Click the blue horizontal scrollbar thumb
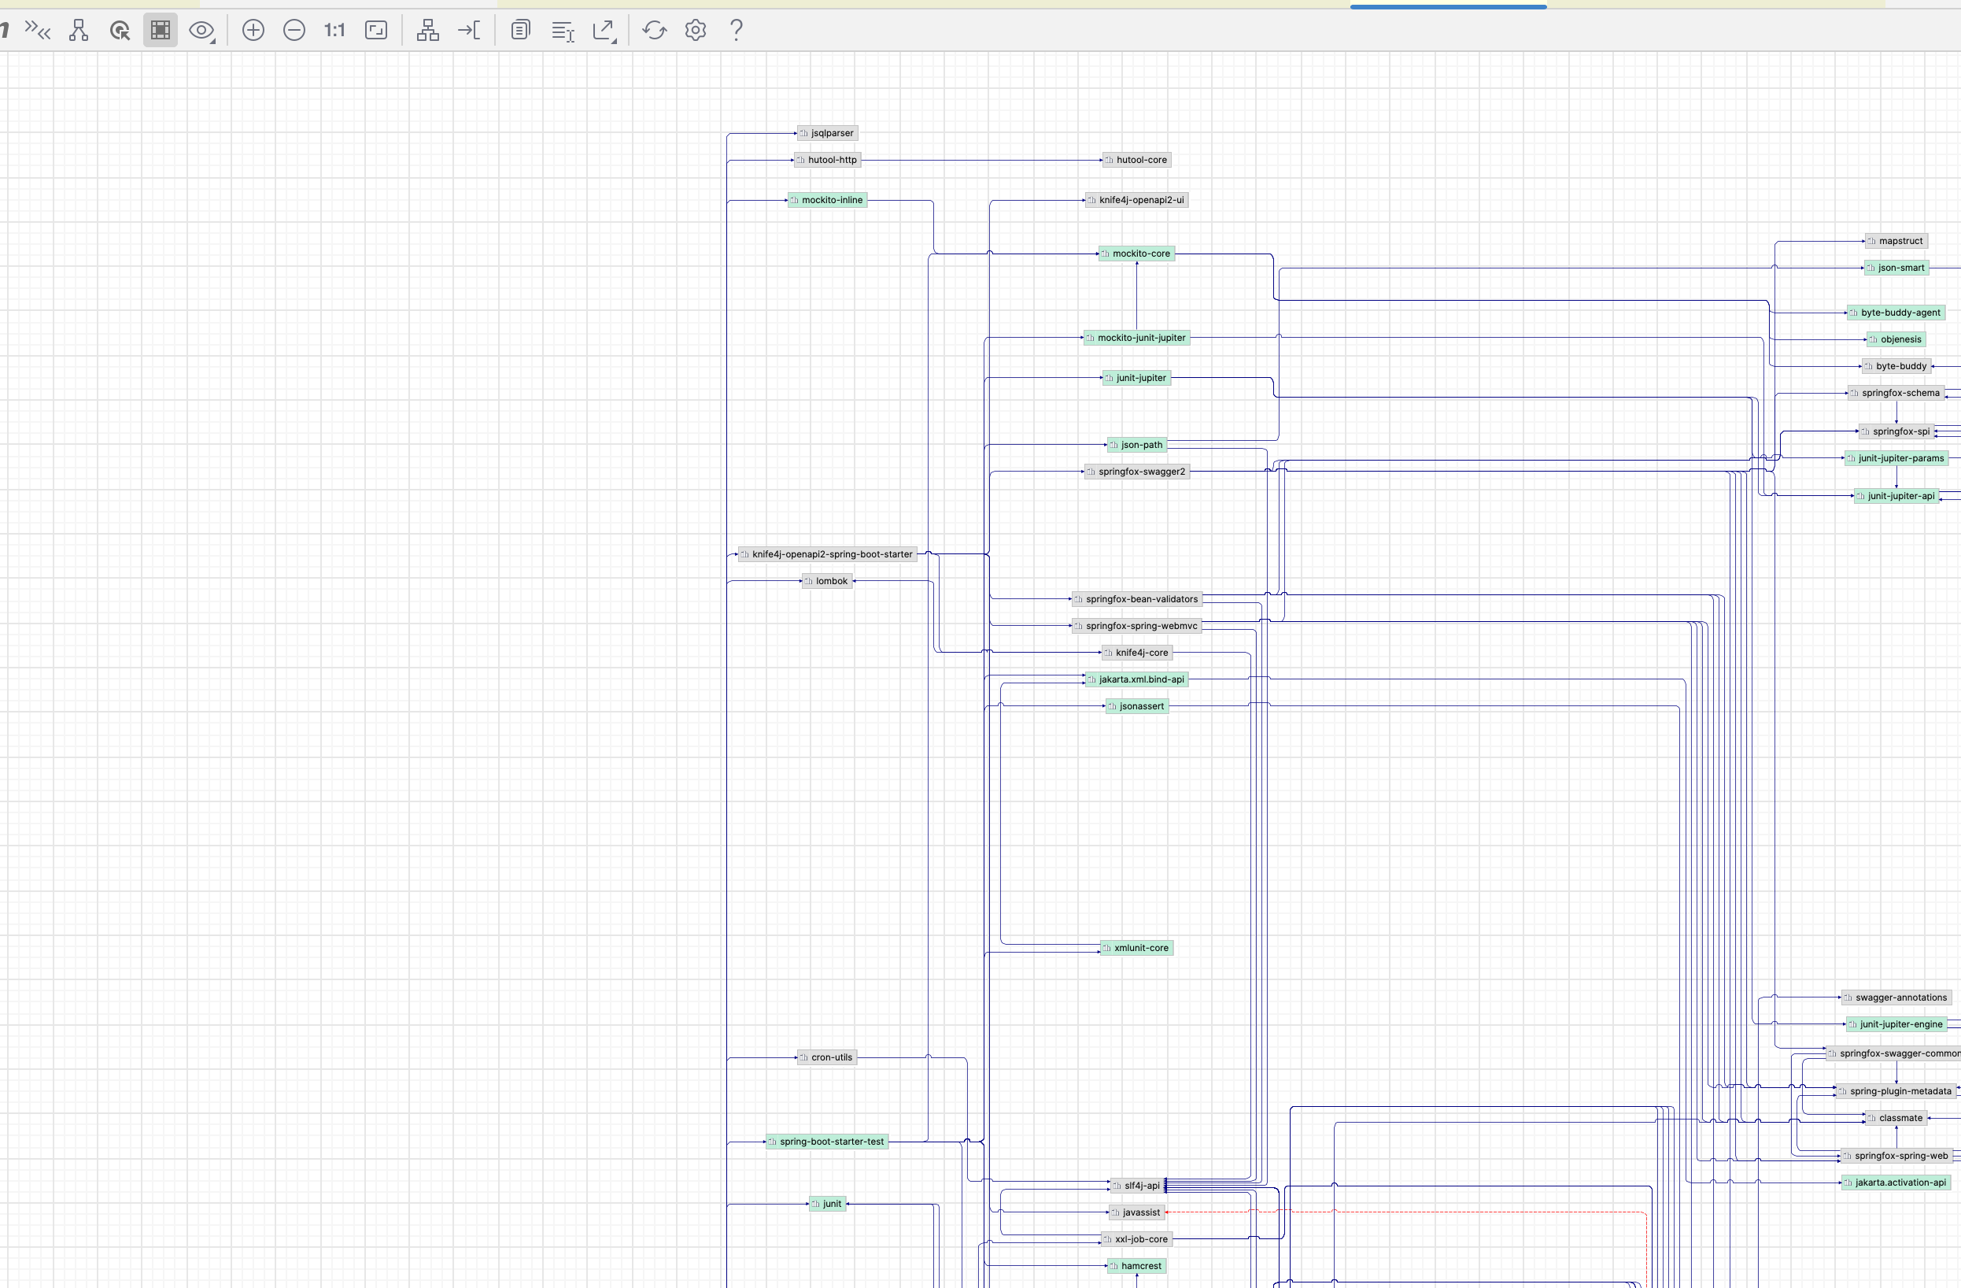 point(1448,6)
